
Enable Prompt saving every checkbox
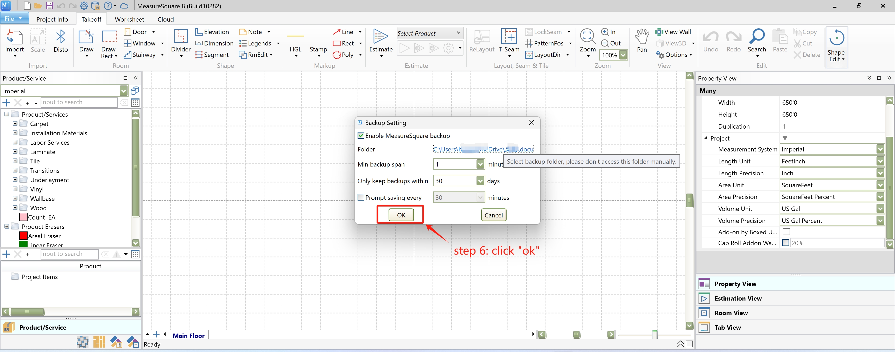(361, 197)
